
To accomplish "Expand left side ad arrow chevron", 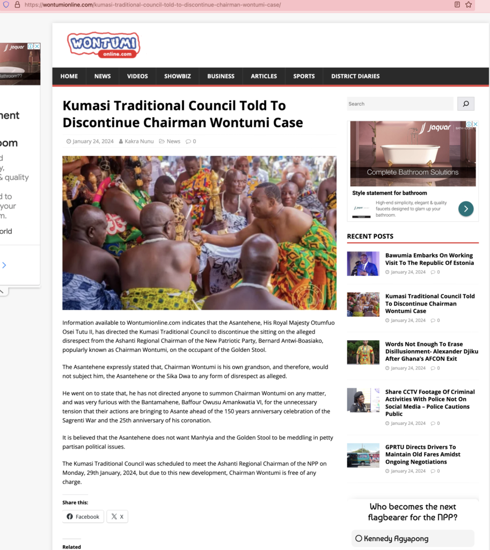I will (4, 265).
